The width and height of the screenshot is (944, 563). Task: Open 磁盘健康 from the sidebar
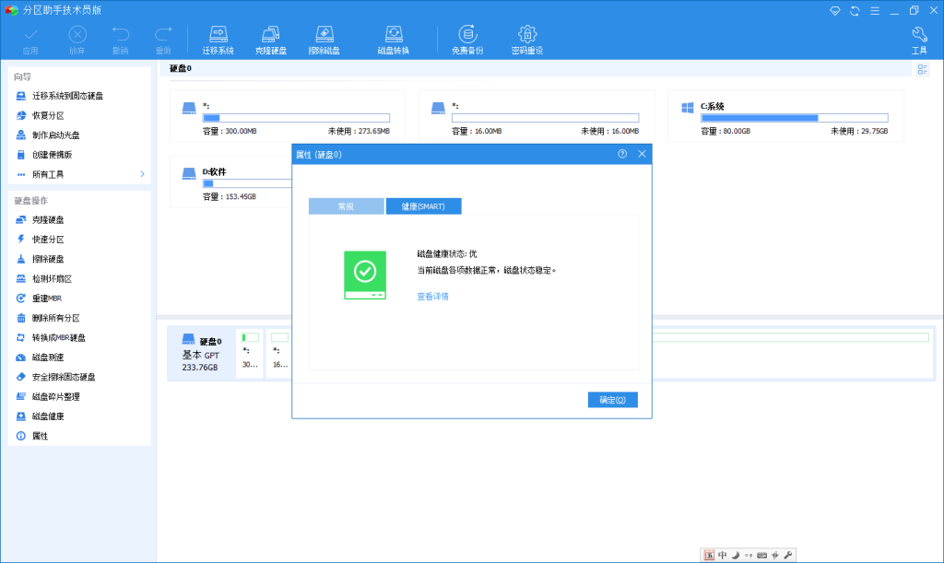(x=45, y=416)
